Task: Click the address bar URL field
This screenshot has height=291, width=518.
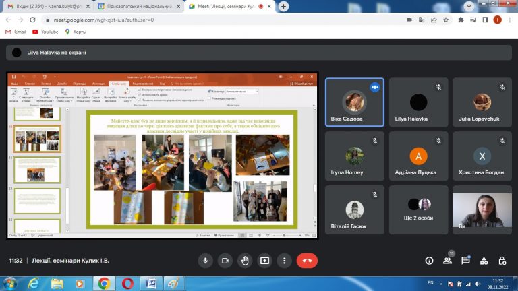Action: click(225, 20)
